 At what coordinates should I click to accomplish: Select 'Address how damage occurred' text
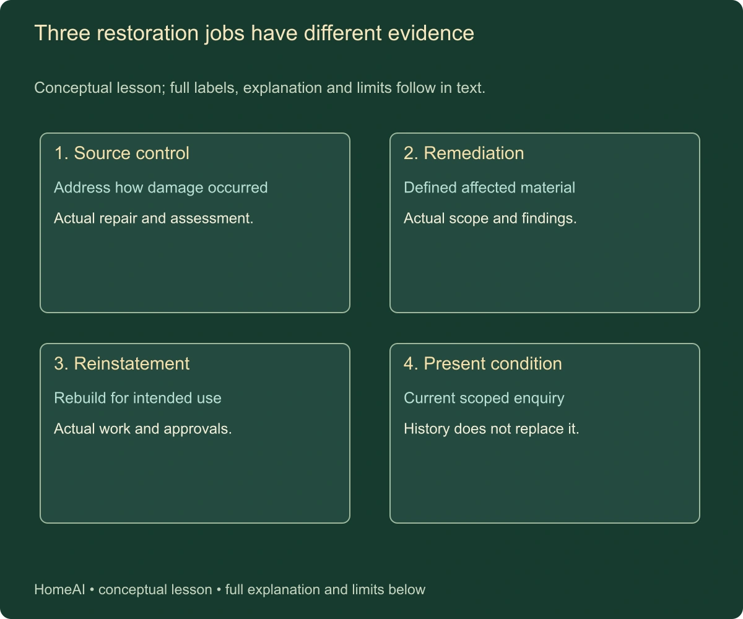point(161,188)
